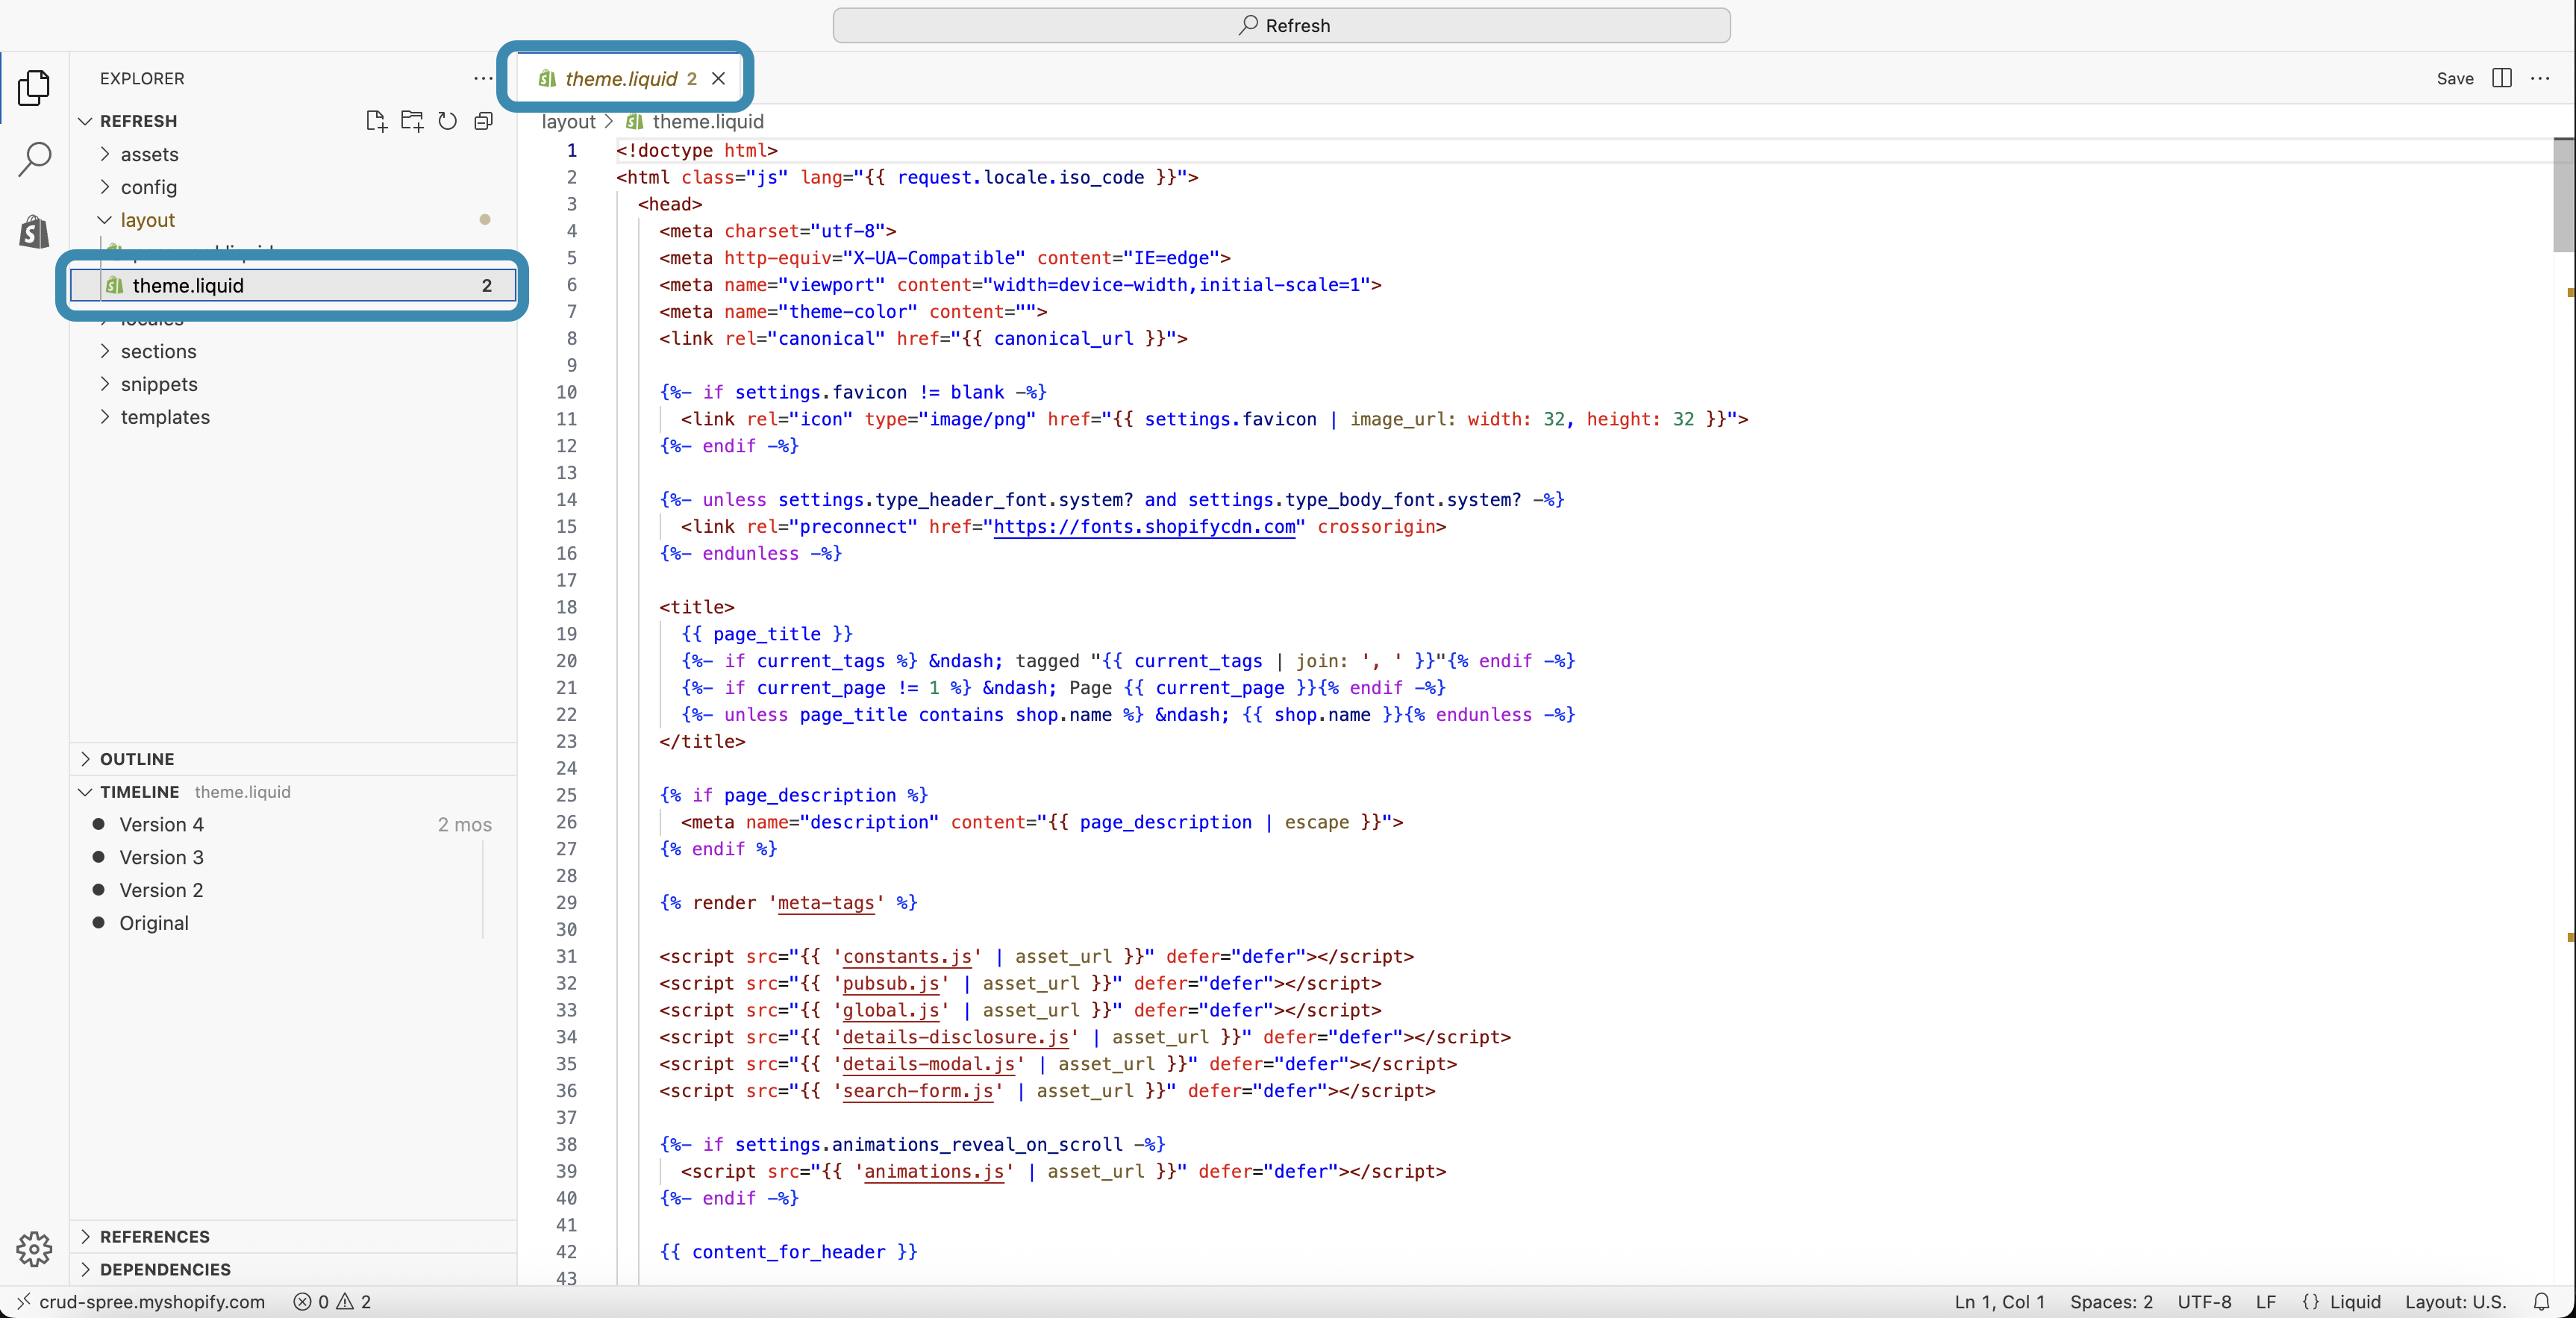Click the Refresh search bar
The height and width of the screenshot is (1318, 2576).
pyautogui.click(x=1281, y=25)
